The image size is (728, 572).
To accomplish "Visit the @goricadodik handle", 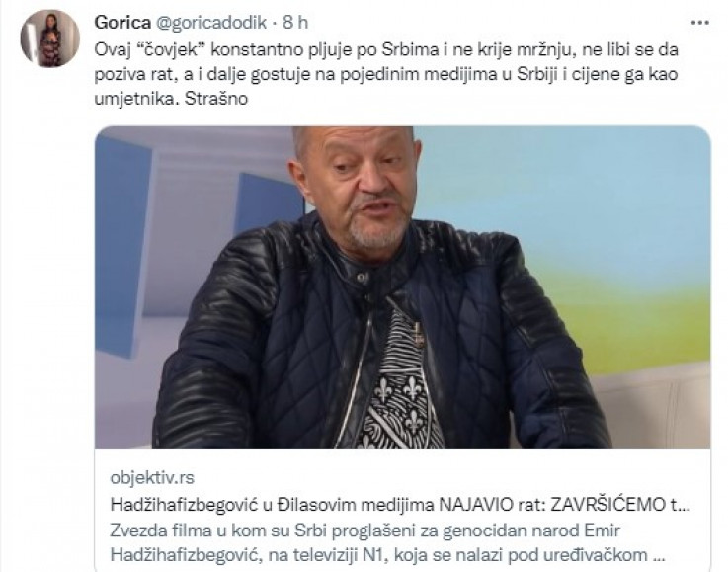I will [212, 23].
